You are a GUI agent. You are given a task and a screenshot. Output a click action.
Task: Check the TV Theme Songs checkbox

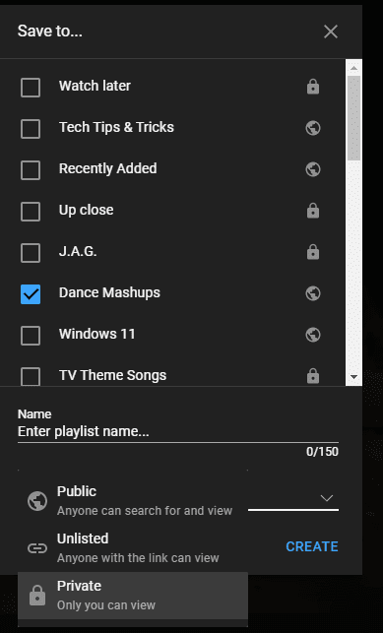[31, 376]
